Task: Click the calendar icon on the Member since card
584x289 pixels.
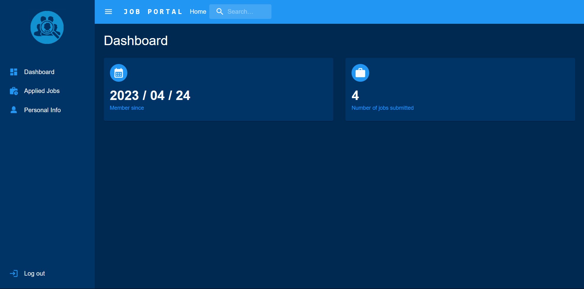Action: tap(119, 73)
